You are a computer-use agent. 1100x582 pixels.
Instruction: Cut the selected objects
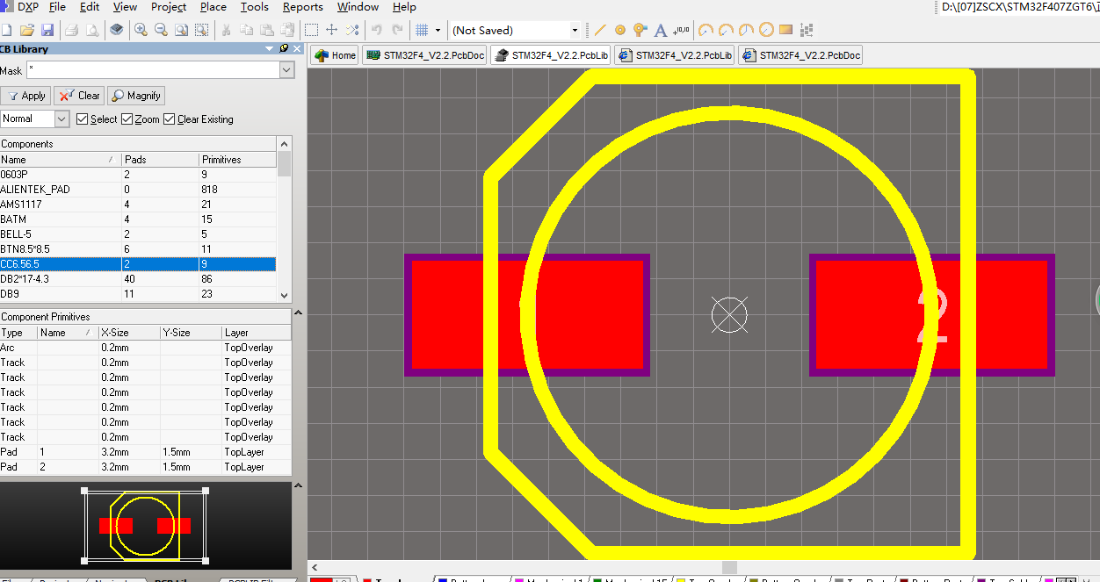[x=226, y=30]
